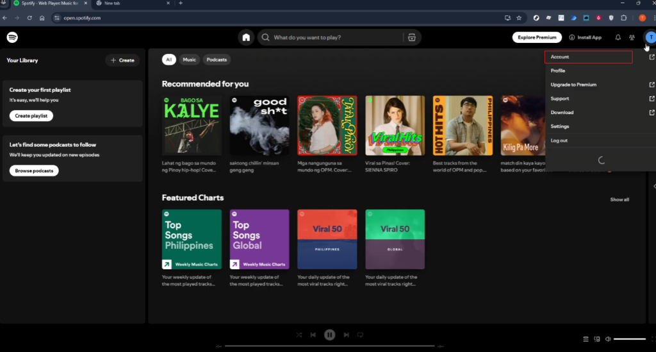Image resolution: width=656 pixels, height=352 pixels.
Task: Toggle repeat mode
Action: tap(360, 335)
